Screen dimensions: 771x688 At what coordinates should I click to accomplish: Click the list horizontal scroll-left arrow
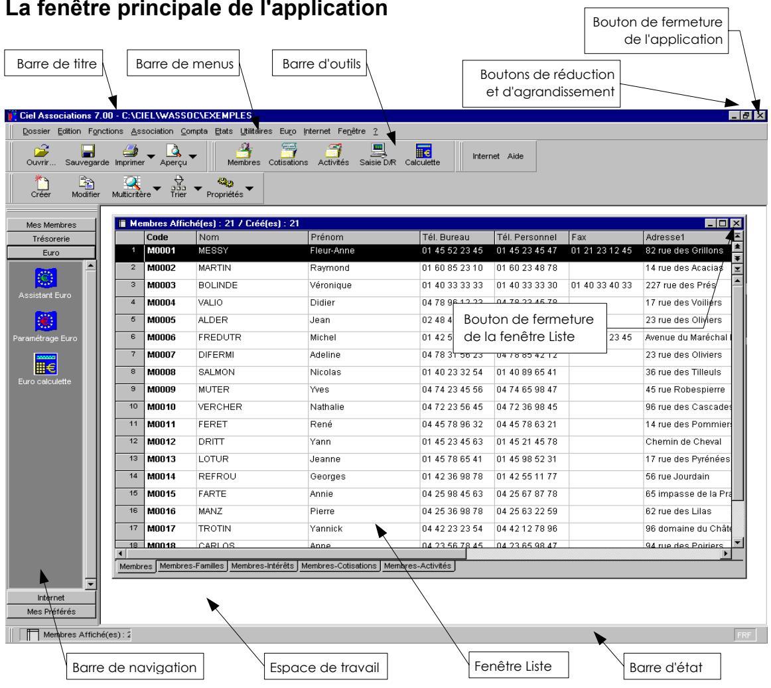120,554
